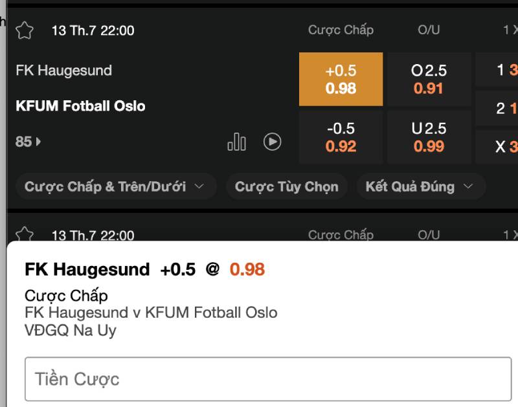Choose 1X2 away win option 2

pyautogui.click(x=499, y=109)
